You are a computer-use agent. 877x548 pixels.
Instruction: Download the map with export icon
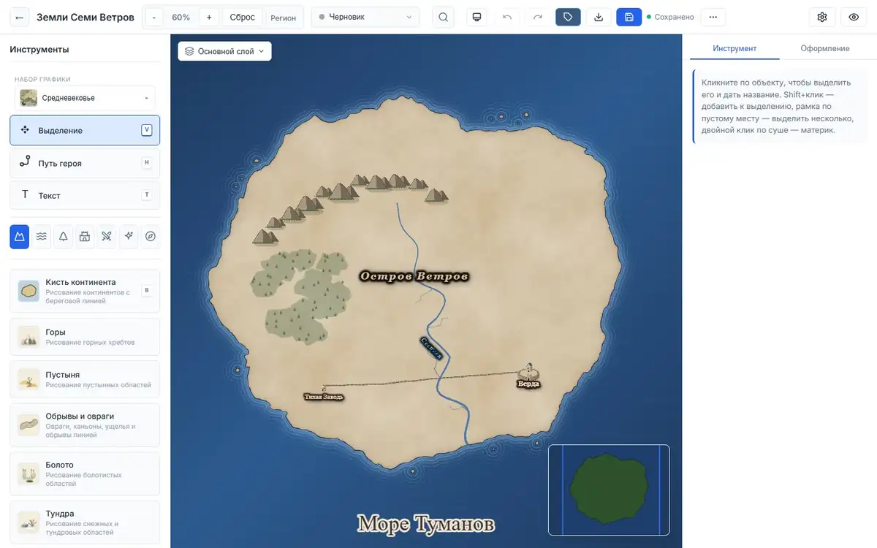tap(599, 17)
